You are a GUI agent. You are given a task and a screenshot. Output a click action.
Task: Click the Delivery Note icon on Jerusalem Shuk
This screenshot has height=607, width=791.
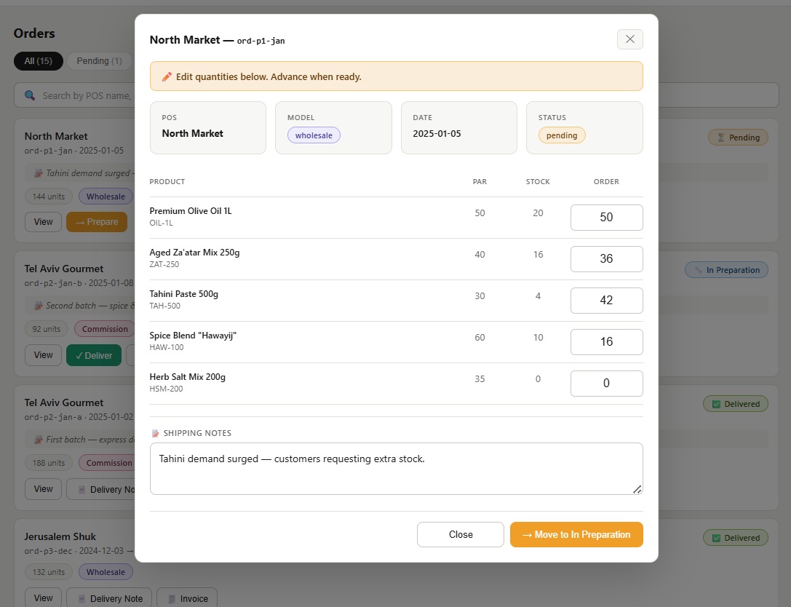pyautogui.click(x=82, y=599)
